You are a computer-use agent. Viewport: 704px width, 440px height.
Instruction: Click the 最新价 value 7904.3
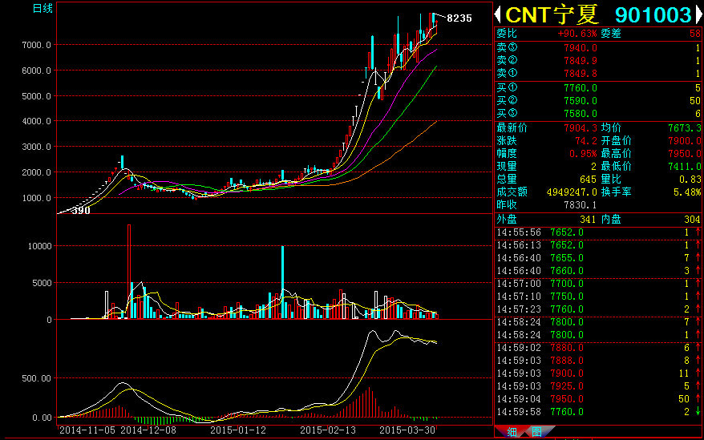pyautogui.click(x=581, y=128)
